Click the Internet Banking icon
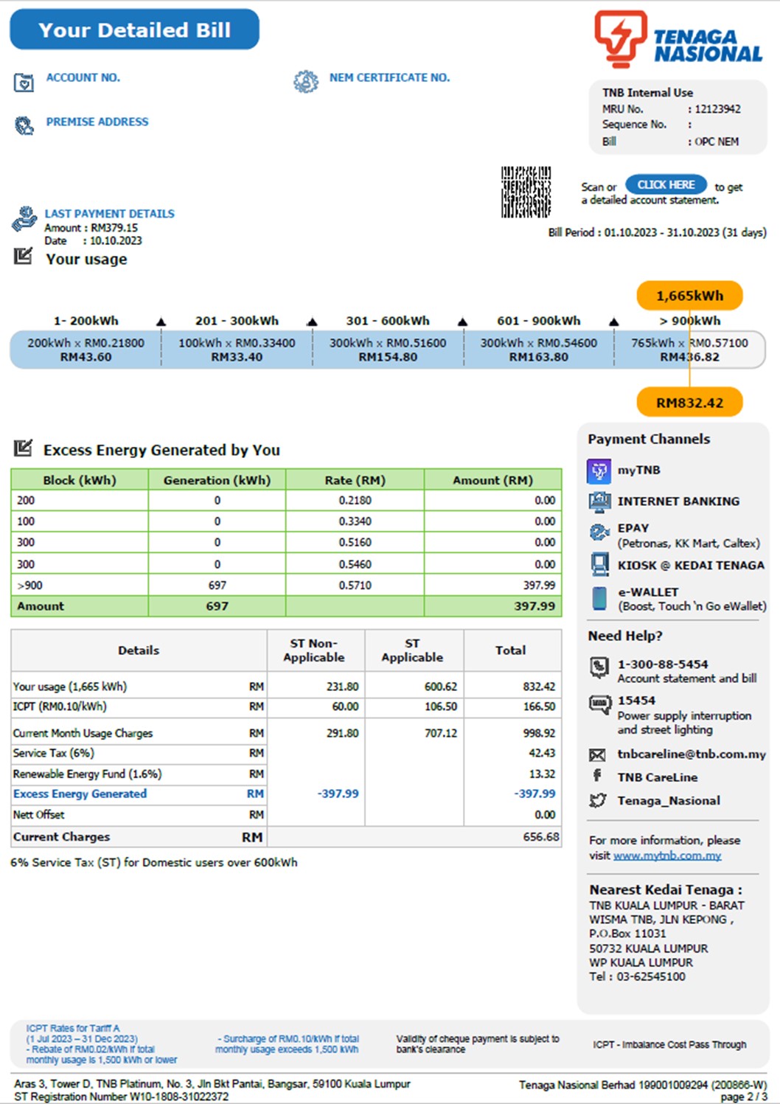780x1104 pixels. (x=599, y=501)
